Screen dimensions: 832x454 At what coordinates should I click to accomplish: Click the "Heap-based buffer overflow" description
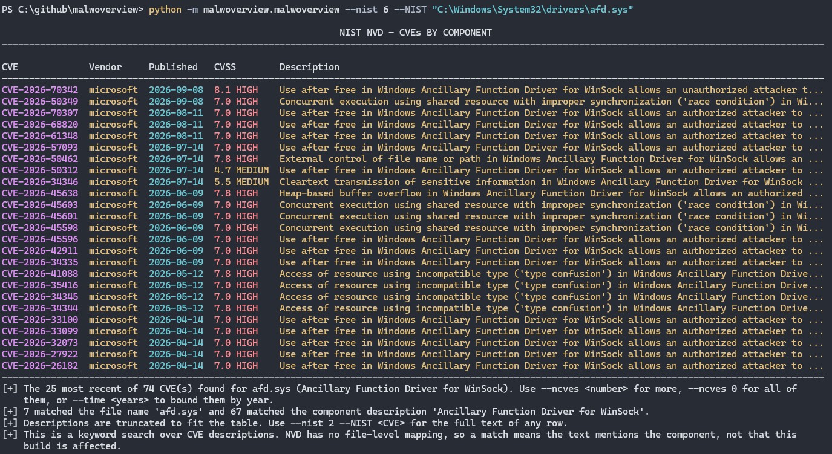tap(552, 193)
